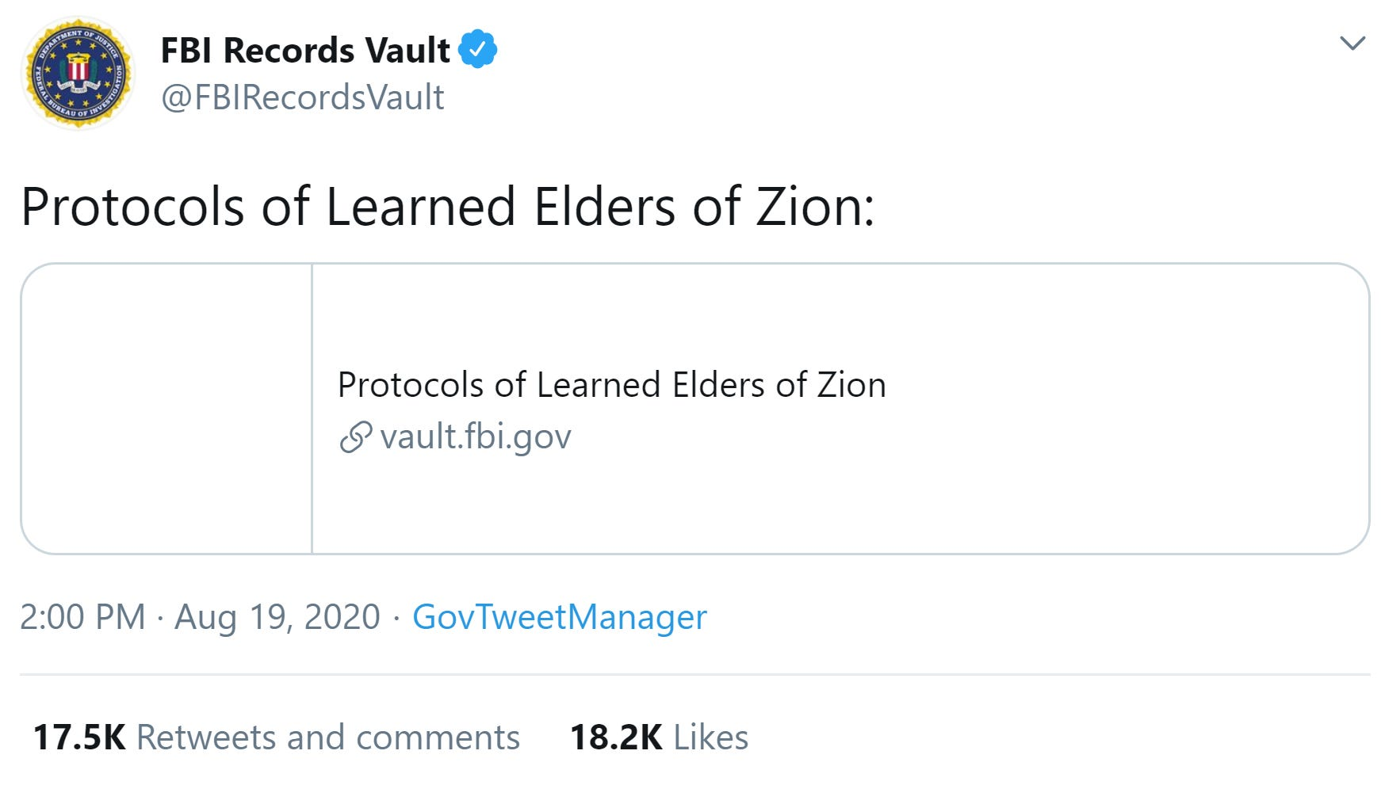Click the blue verified checkmark badge

click(x=478, y=49)
